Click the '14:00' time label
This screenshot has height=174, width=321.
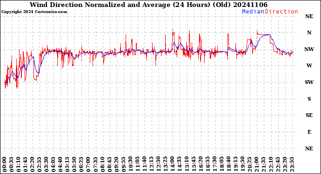[x=173, y=164]
